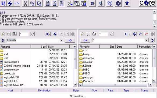Toggle the local directory tree view
This screenshot has width=157, height=98.
pos(3,40)
